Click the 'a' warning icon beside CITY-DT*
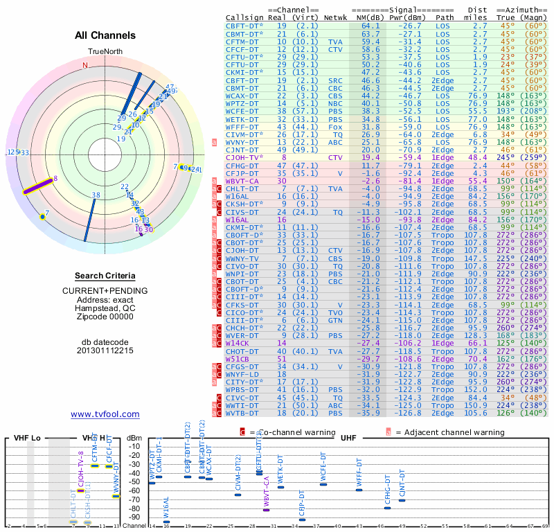The width and height of the screenshot is (554, 532). point(214,382)
